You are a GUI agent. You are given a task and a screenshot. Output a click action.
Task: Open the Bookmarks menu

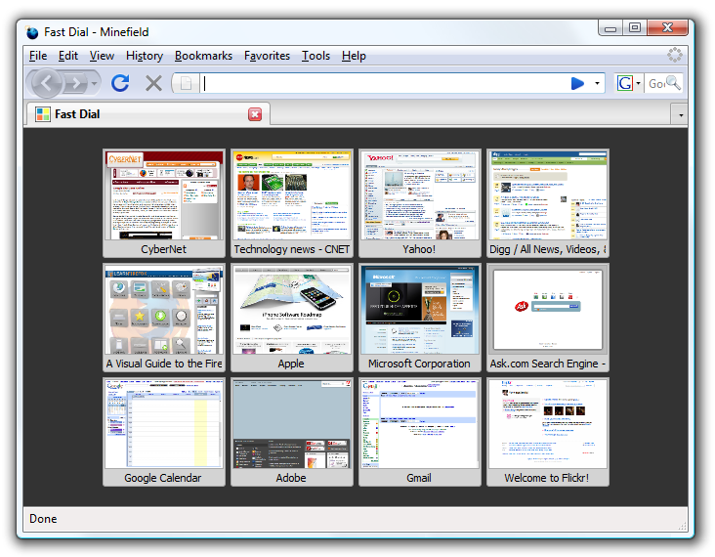point(203,56)
